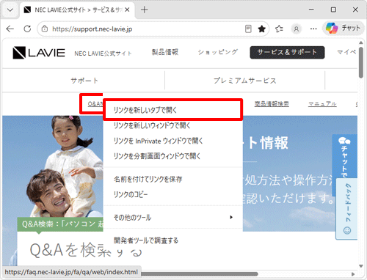Expand その他のツール submenu
367x280 pixels.
pyautogui.click(x=173, y=217)
